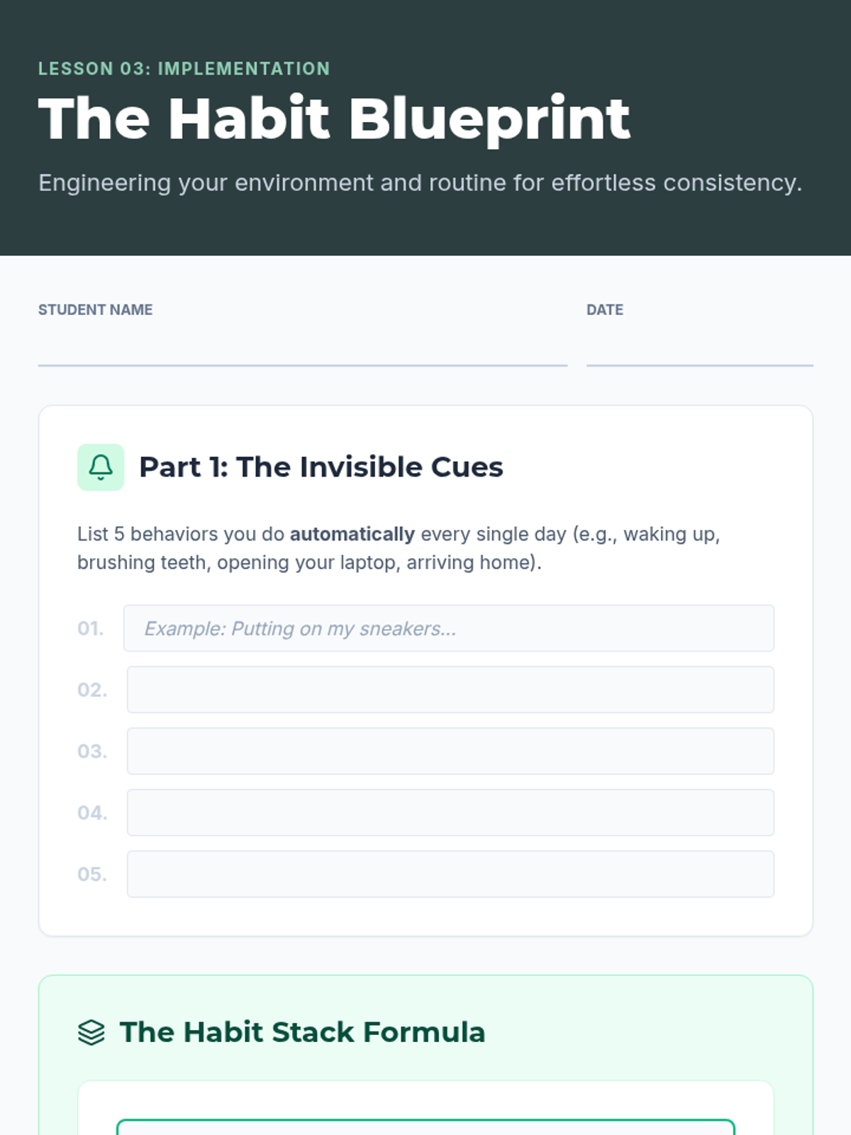This screenshot has width=851, height=1135.
Task: Click the Engineering your environment subtitle
Action: pos(421,183)
